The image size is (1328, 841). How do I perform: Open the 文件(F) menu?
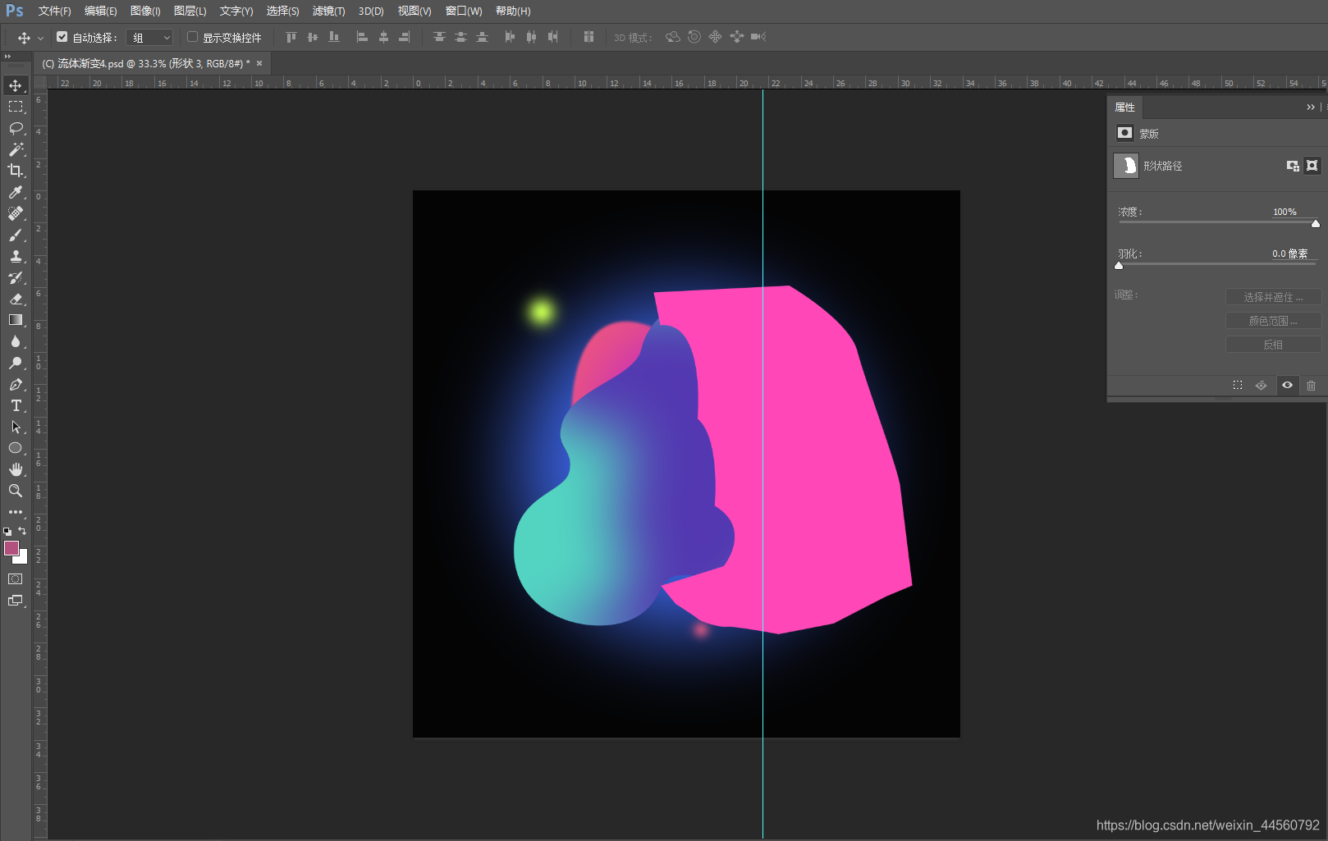(54, 11)
